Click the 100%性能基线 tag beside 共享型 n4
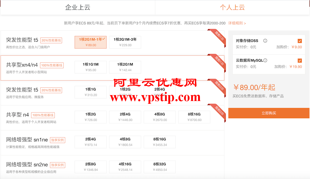The height and width of the screenshot is (179, 310). pos(43,115)
